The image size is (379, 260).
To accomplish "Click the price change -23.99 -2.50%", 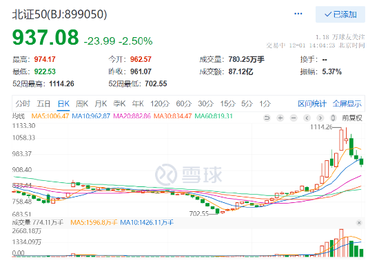I will tap(119, 41).
